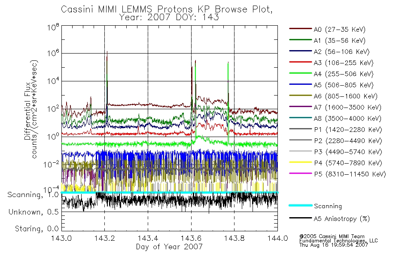The image size is (408, 257).
Task: Click the Differential Flux y-axis label
Action: pyautogui.click(x=27, y=111)
